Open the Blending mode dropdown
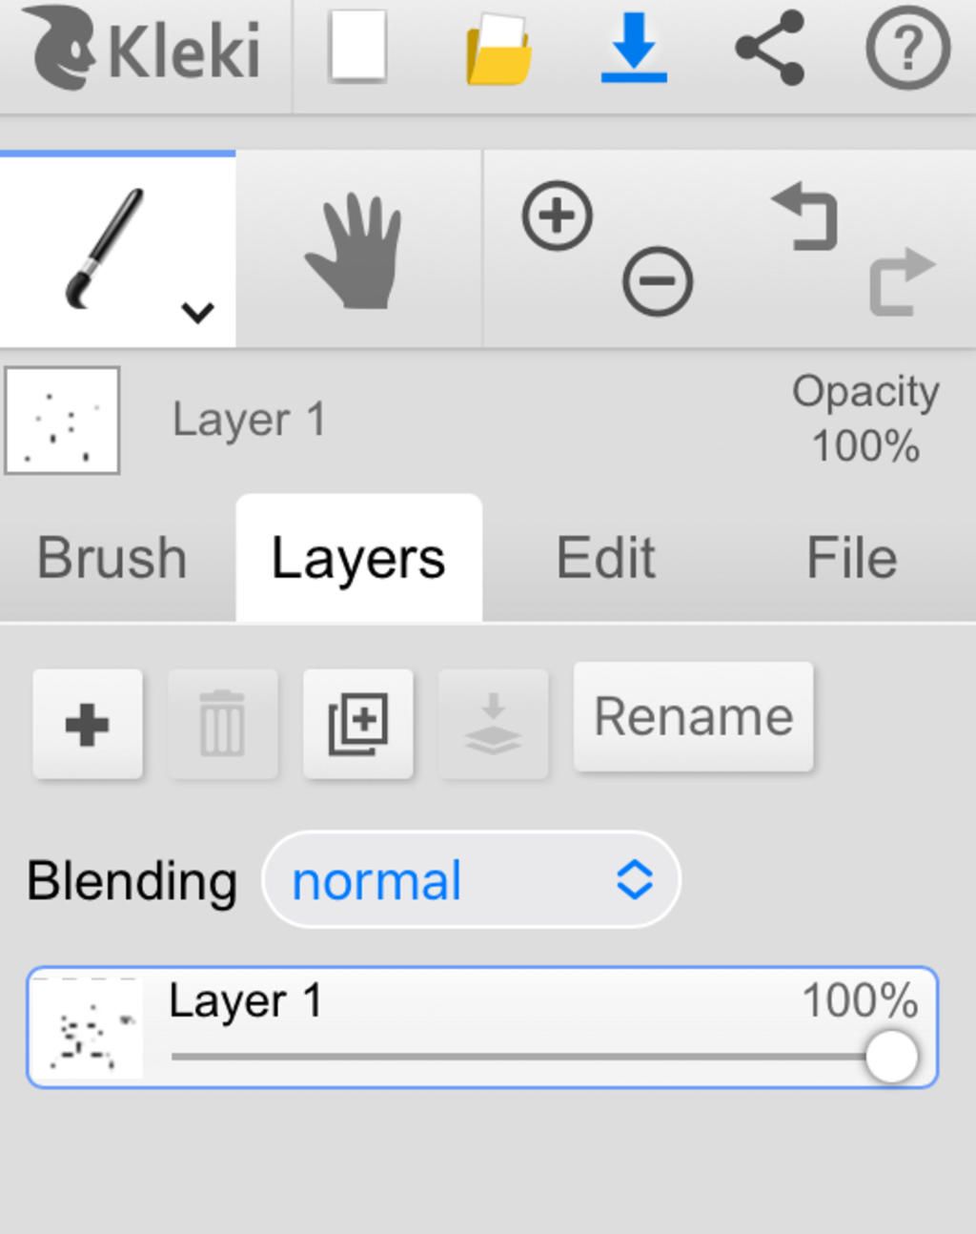Screen dimensions: 976x1234 click(471, 879)
